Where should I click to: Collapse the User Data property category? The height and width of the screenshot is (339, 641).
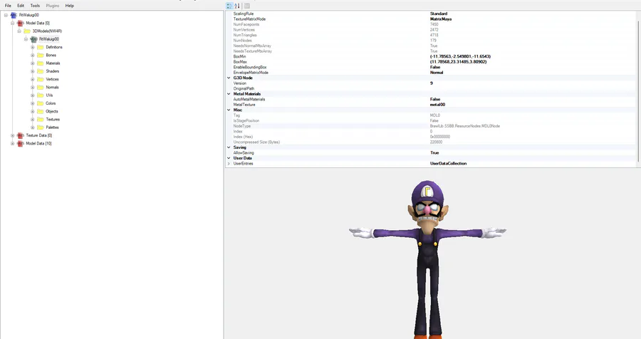[229, 158]
